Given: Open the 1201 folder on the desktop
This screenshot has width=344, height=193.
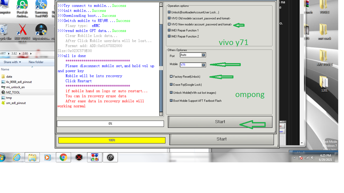Looking at the screenshot, I should coord(324,84).
